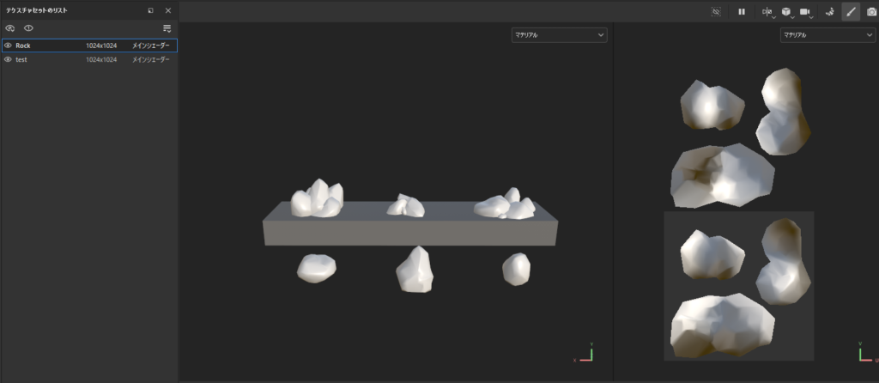Undock the texture set list panel
Image resolution: width=879 pixels, height=383 pixels.
(x=151, y=10)
